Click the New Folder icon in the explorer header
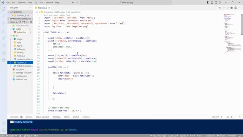 pos(24,22)
